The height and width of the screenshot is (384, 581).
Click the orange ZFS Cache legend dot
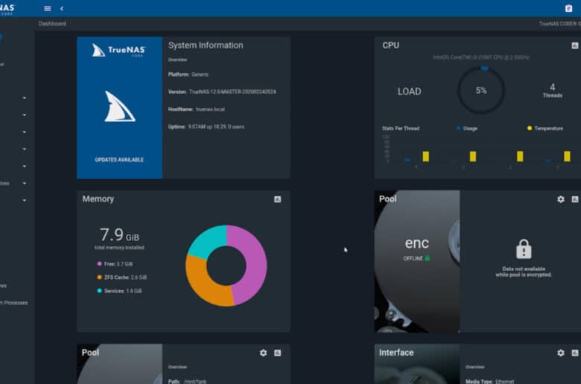(99, 277)
